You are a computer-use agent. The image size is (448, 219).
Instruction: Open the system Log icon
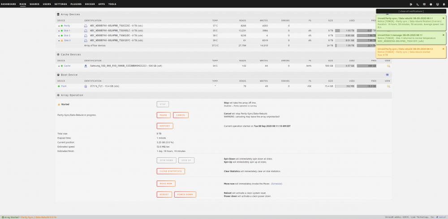coord(444,4)
